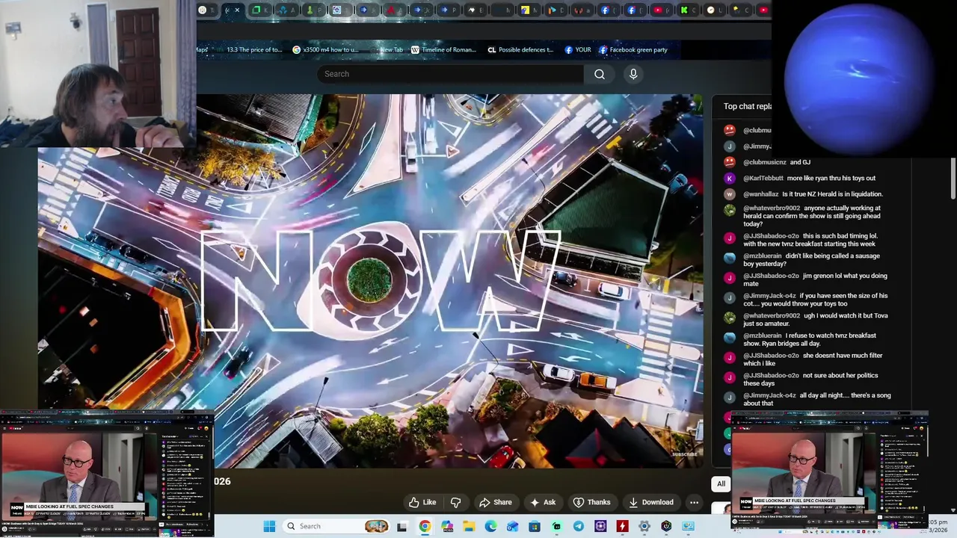
Task: Open the bookmark '13.3 The price of to...'
Action: click(249, 50)
